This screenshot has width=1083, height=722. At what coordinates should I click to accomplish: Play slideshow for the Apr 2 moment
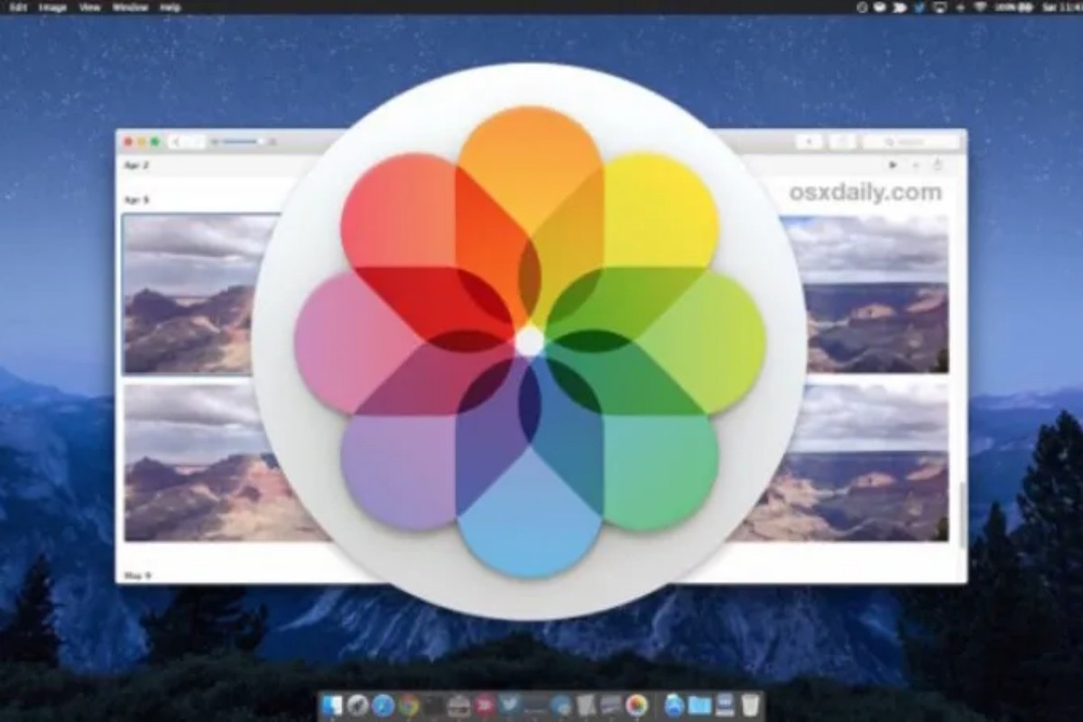[893, 165]
